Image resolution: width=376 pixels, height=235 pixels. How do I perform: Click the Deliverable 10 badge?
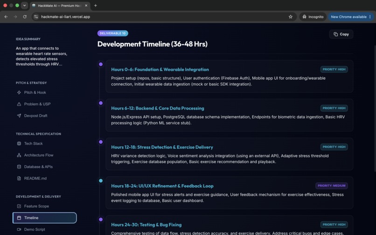click(x=113, y=33)
